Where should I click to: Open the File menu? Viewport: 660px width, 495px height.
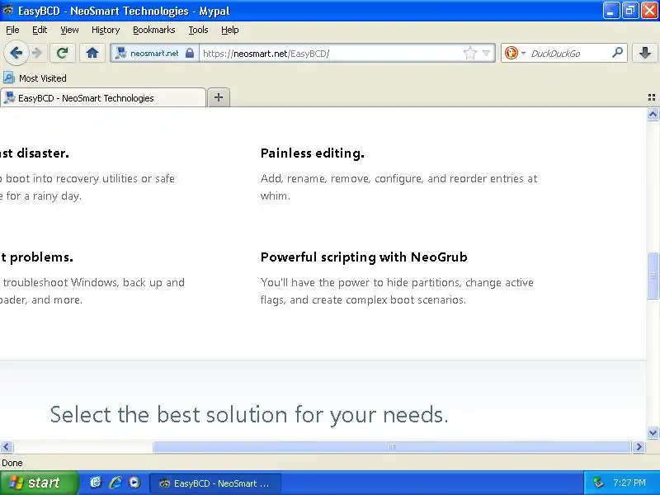pyautogui.click(x=12, y=30)
